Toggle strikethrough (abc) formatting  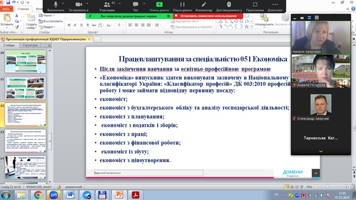[94, 25]
